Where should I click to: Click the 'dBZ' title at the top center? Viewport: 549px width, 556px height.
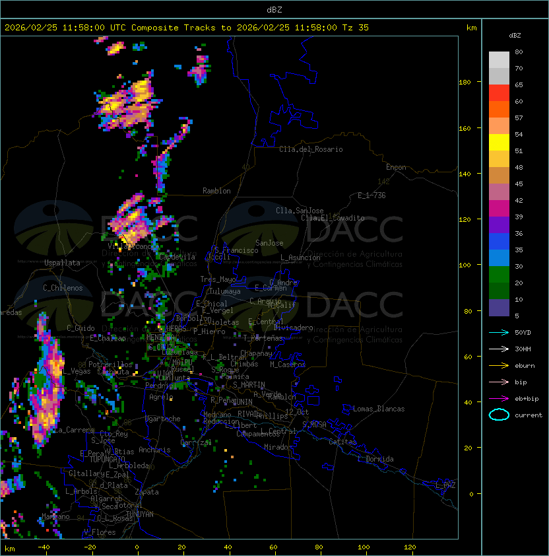pos(274,10)
